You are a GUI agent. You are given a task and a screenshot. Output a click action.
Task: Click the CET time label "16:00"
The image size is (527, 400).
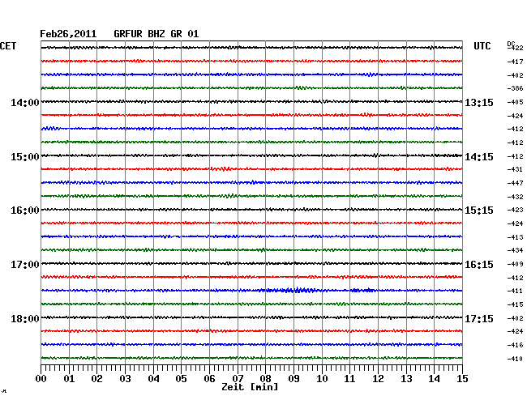[25, 211]
